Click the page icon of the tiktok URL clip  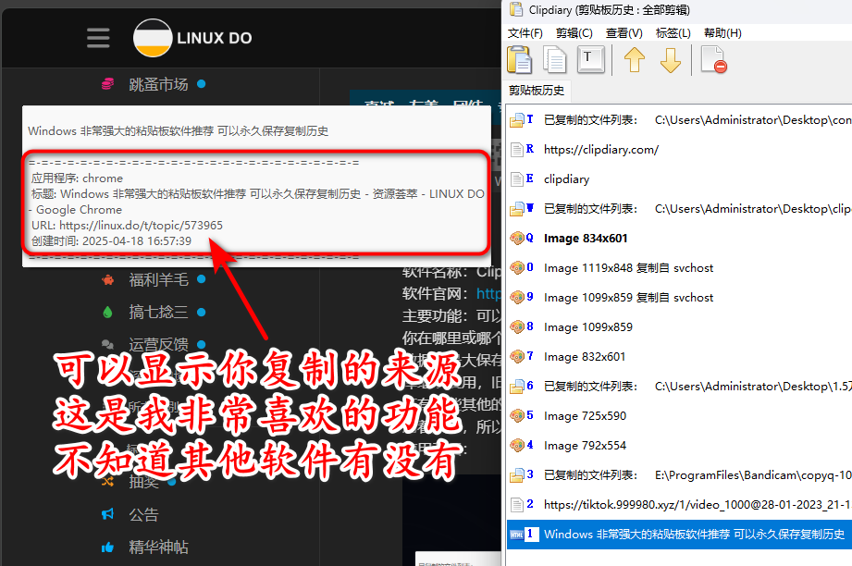[517, 505]
